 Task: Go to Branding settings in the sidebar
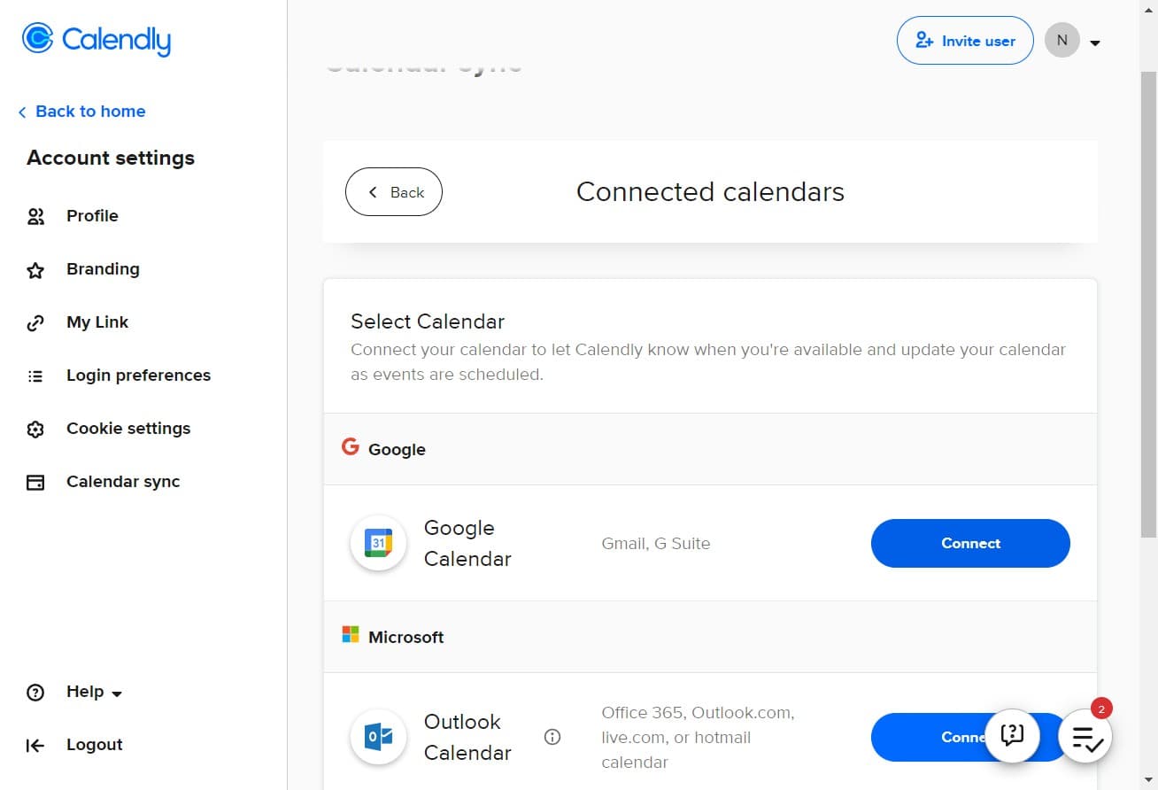coord(103,268)
